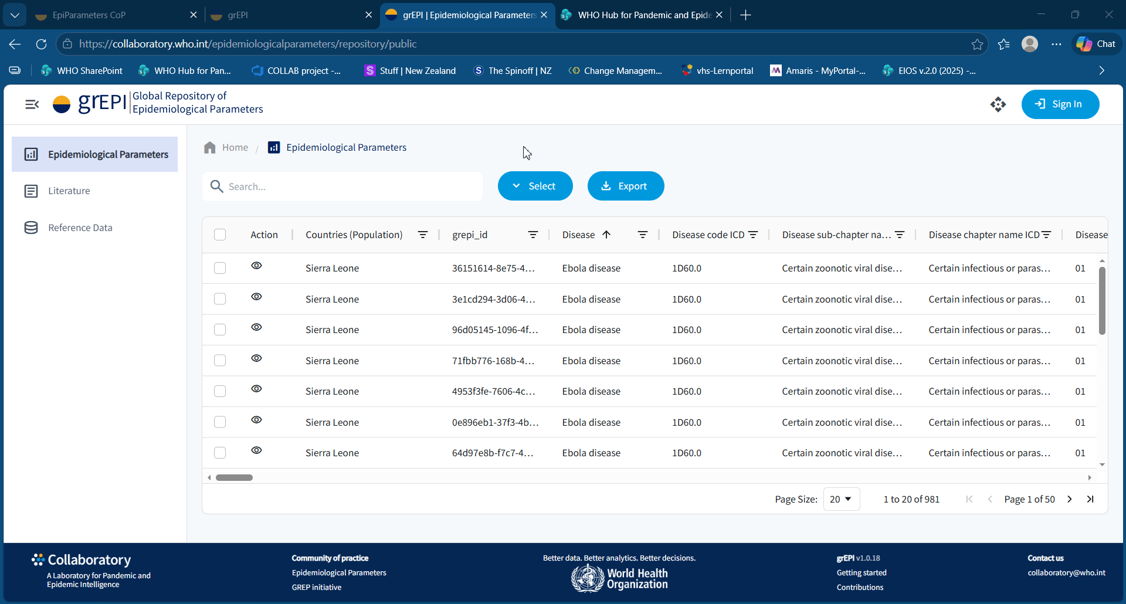Go back in the browser
1126x604 pixels.
tap(15, 44)
